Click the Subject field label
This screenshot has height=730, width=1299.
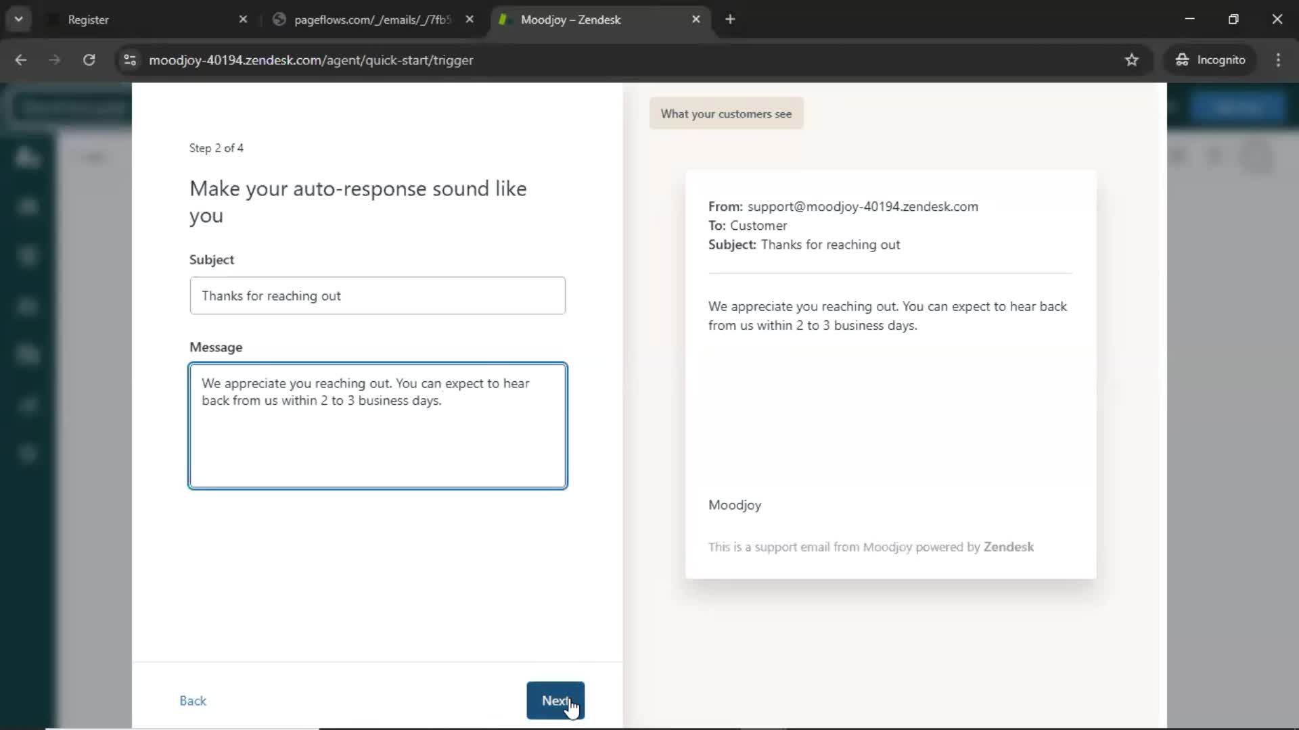(x=212, y=260)
